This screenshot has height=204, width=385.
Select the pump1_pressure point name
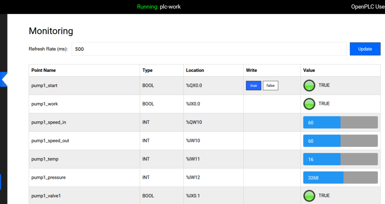(49, 177)
